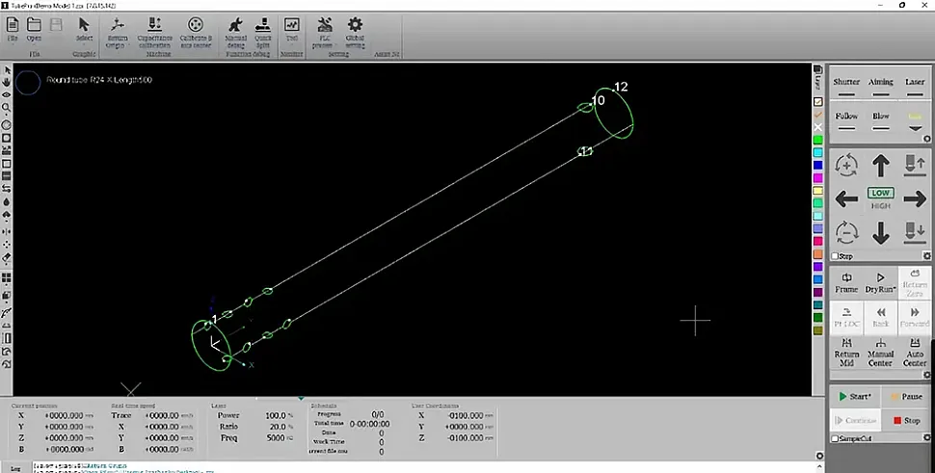
Task: Toggle the checked layer box above swatches
Action: click(x=818, y=102)
